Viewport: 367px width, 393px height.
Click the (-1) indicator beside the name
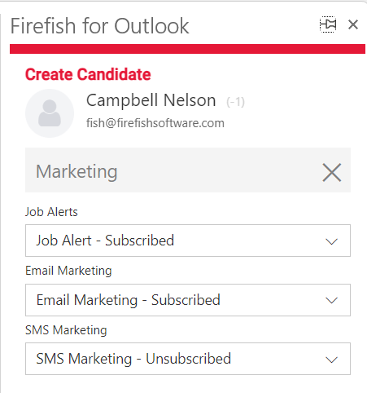235,102
